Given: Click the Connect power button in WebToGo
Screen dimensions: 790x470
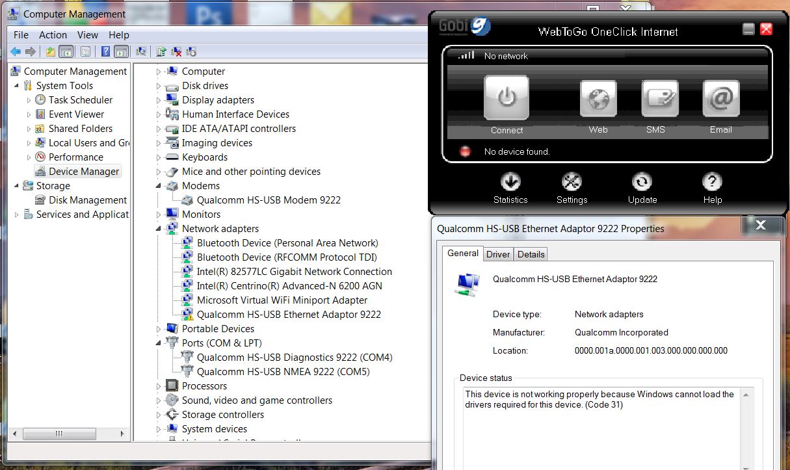Looking at the screenshot, I should [x=507, y=98].
